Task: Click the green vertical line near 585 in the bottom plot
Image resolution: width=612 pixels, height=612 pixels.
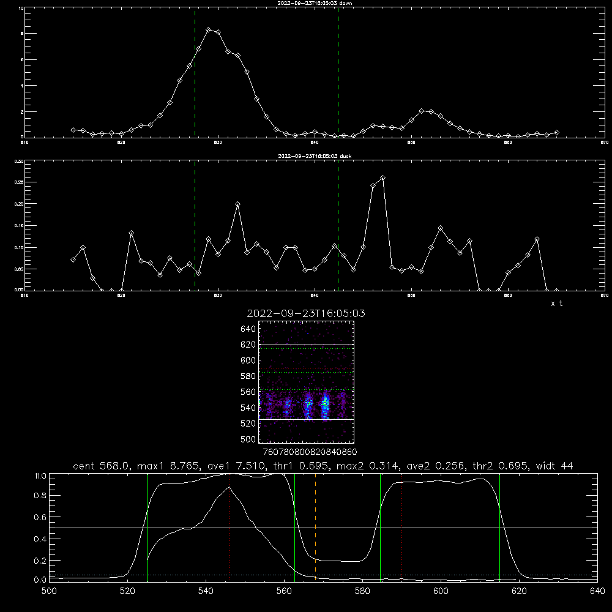Action: coord(380,526)
